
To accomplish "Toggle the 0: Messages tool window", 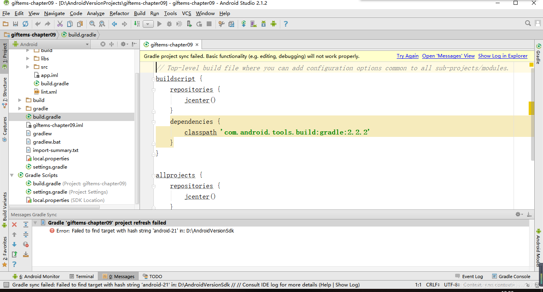I will click(x=118, y=276).
